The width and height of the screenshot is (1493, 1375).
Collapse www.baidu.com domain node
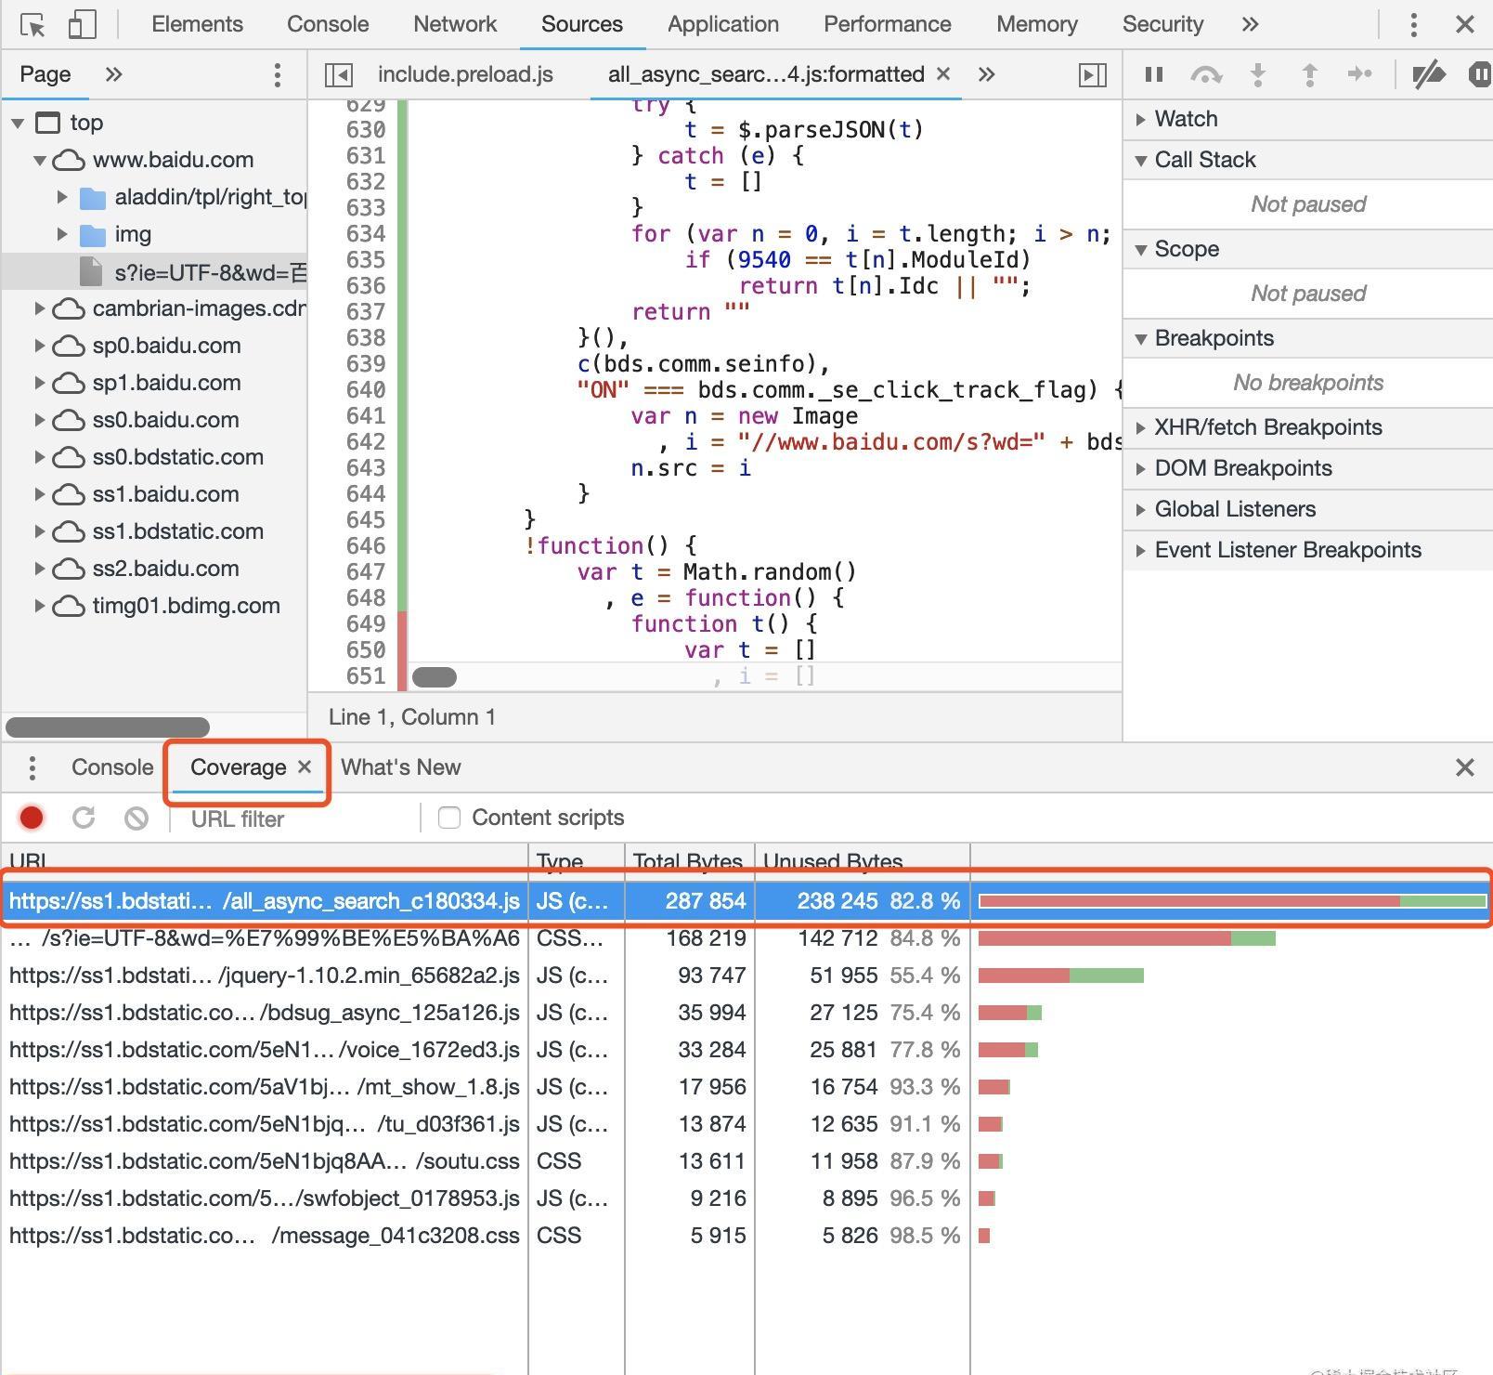[40, 160]
